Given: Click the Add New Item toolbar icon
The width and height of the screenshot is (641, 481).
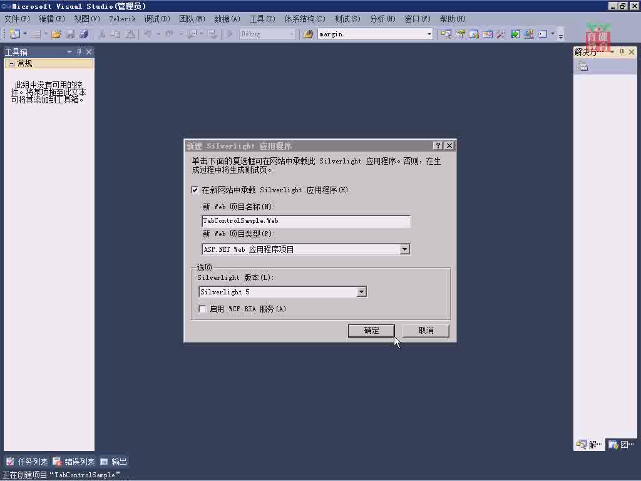Looking at the screenshot, I should pos(36,34).
